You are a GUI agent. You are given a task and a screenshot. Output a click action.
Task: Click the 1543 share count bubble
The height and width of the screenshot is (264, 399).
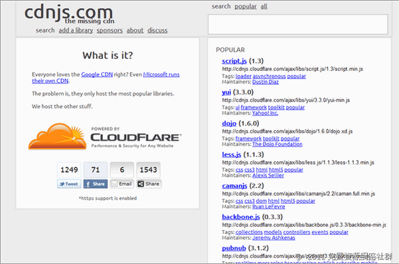(x=148, y=170)
